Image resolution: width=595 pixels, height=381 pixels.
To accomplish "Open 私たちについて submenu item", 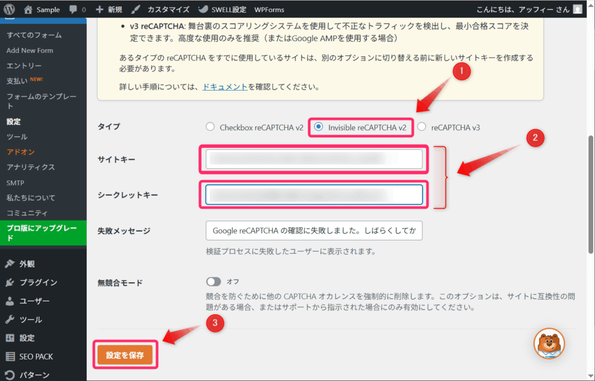I will coord(30,197).
